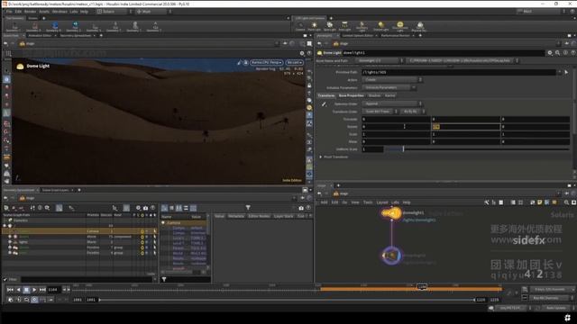
Task: Open the Karma CPU Persp viewport dropdown
Action: [267, 63]
